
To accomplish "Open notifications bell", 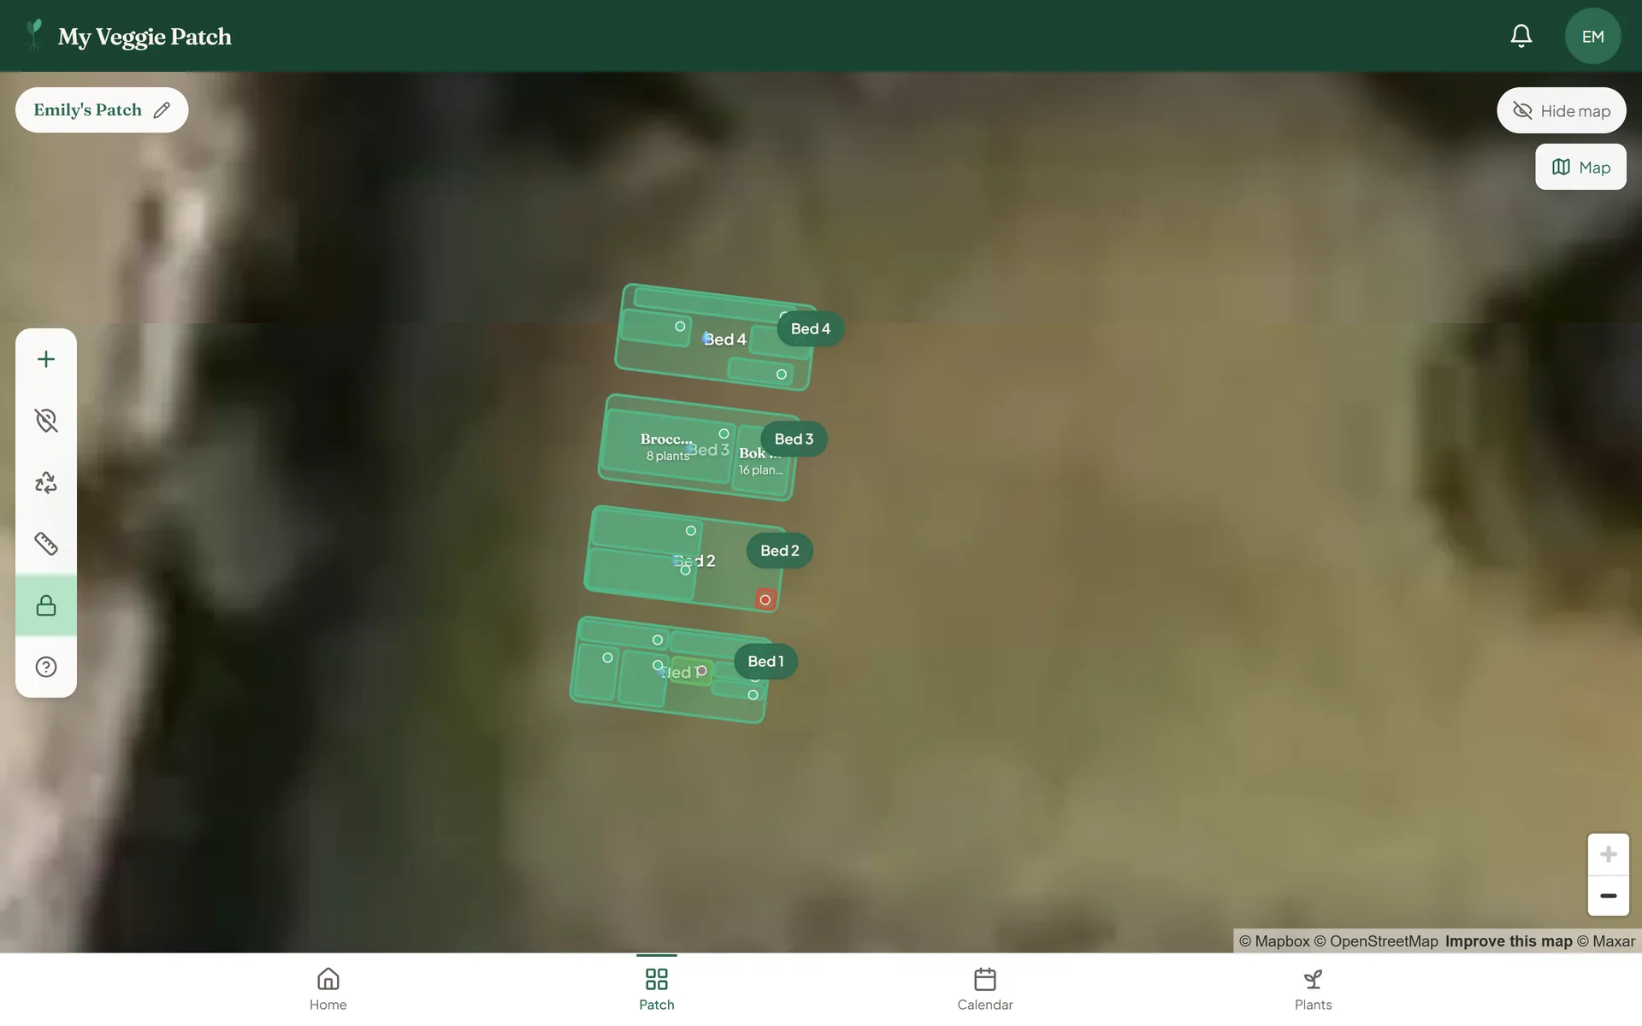I will click(1521, 36).
